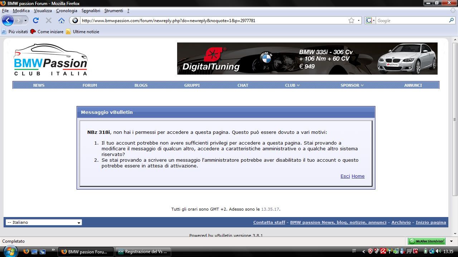The height and width of the screenshot is (257, 458).
Task: Switch to the Registrazione del Vs taskbar window
Action: pos(143,252)
